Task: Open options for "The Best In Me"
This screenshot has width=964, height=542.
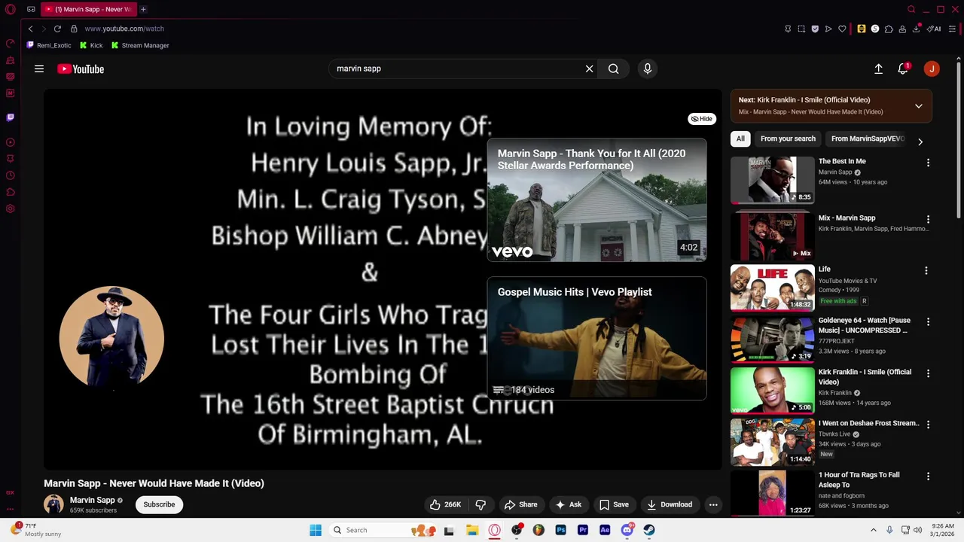Action: (928, 163)
